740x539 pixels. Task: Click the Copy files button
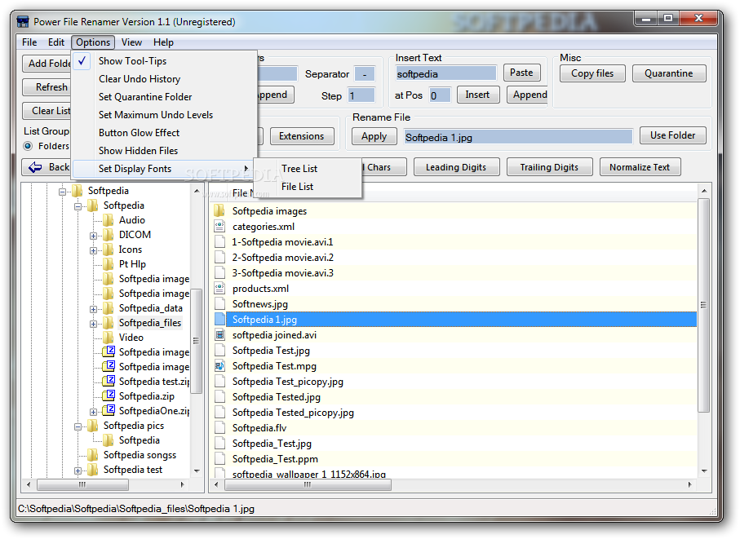(592, 73)
